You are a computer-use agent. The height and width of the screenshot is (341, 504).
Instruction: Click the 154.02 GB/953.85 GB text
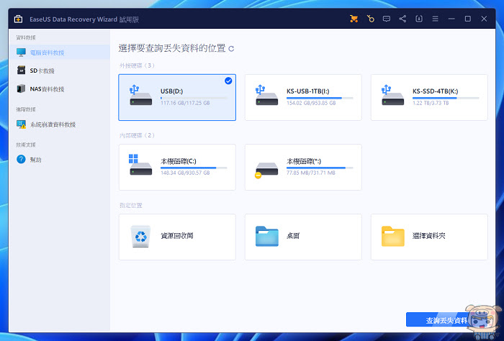point(311,103)
